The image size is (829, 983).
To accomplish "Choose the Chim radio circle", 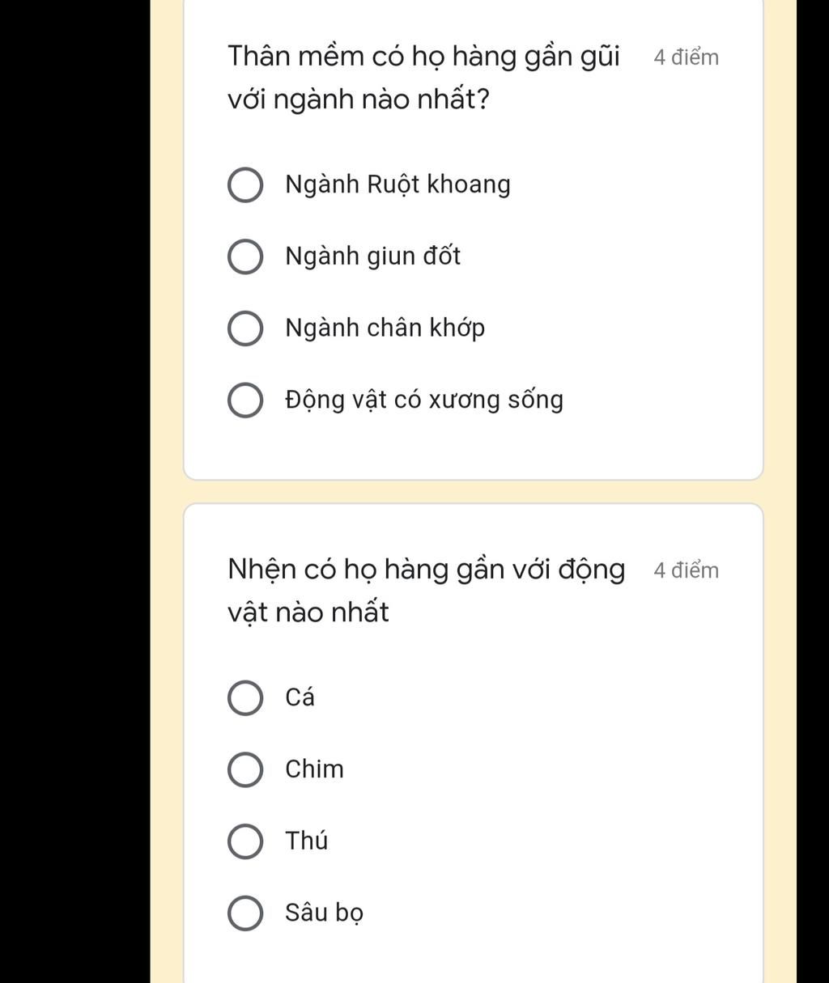I will [244, 769].
